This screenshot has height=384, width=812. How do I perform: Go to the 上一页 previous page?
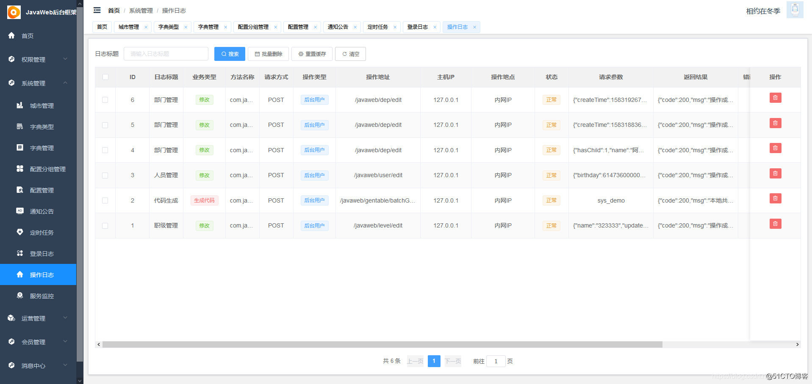[415, 361]
